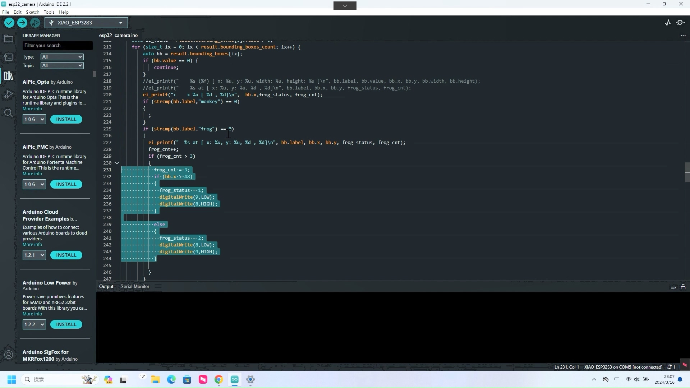690x388 pixels.
Task: Click the Arduino IDE taskbar icon
Action: point(235,379)
